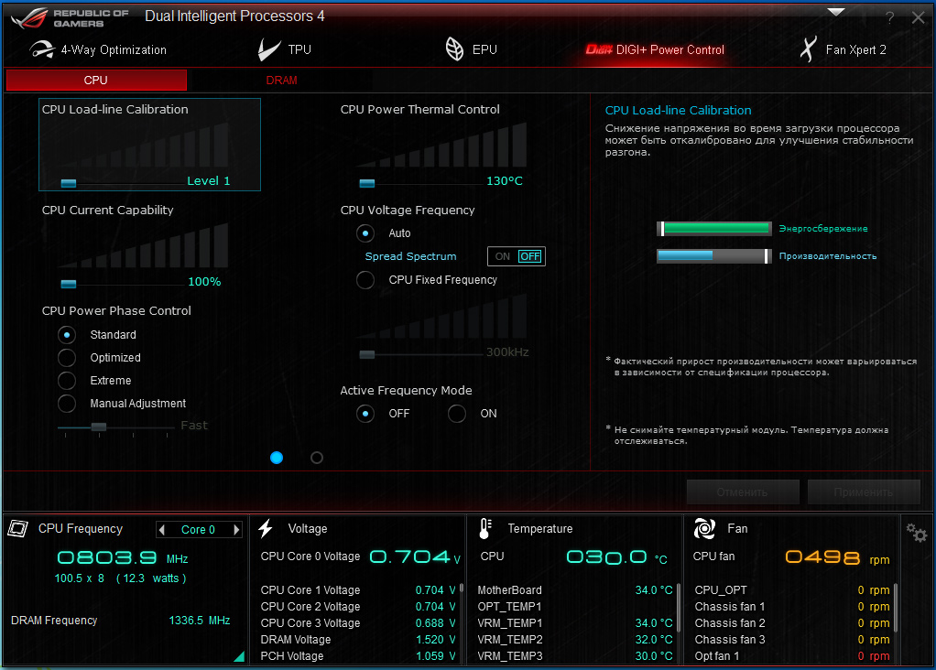Click the 4-Way Optimization gauge icon
Screen dimensions: 936x670
(42, 49)
